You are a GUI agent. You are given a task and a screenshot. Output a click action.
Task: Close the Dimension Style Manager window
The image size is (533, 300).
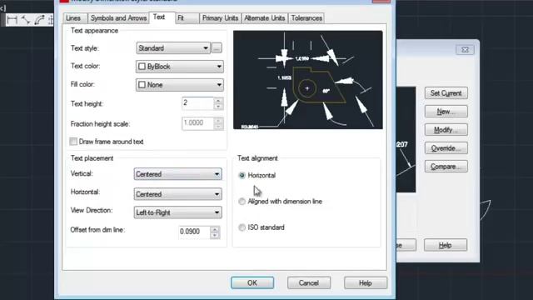point(465,50)
